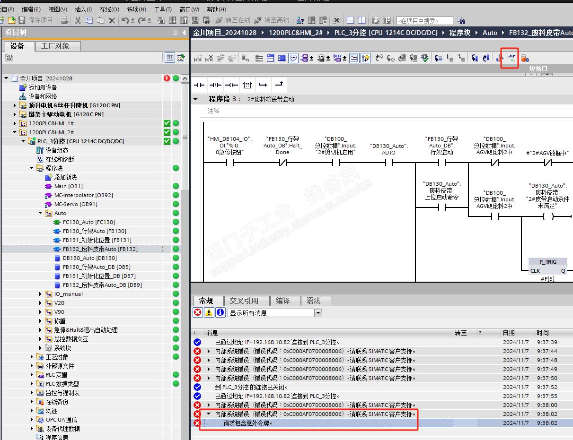Collapse project tree panel arrow

185,32
